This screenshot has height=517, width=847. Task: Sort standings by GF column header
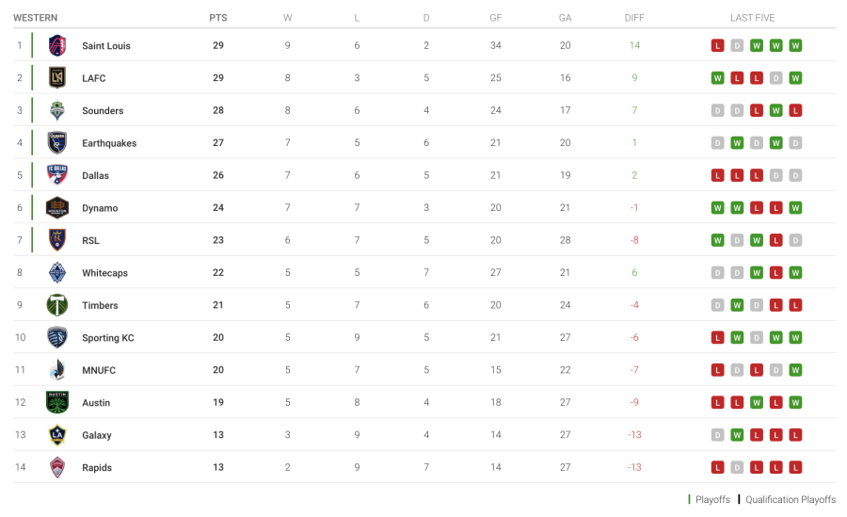[x=496, y=18]
